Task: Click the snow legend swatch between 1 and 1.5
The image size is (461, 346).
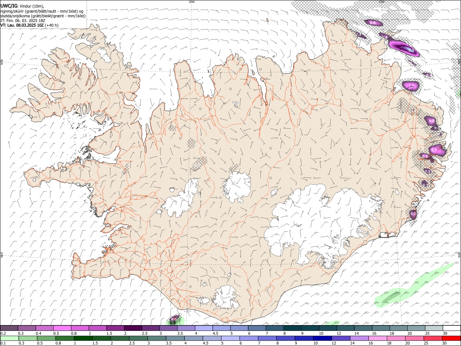Action: [x=98, y=328]
